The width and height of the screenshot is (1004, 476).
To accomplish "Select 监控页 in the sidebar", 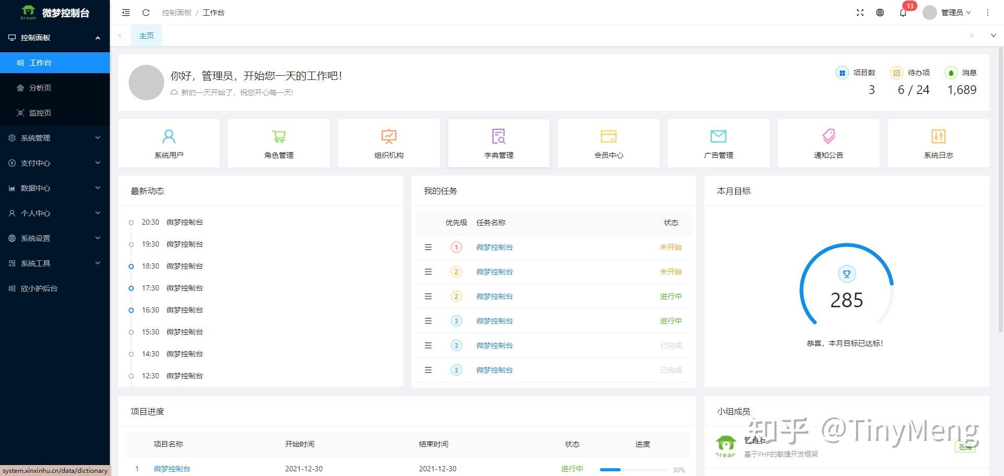I will (x=55, y=113).
